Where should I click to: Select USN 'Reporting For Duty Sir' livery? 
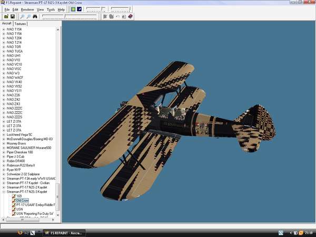click(x=35, y=213)
